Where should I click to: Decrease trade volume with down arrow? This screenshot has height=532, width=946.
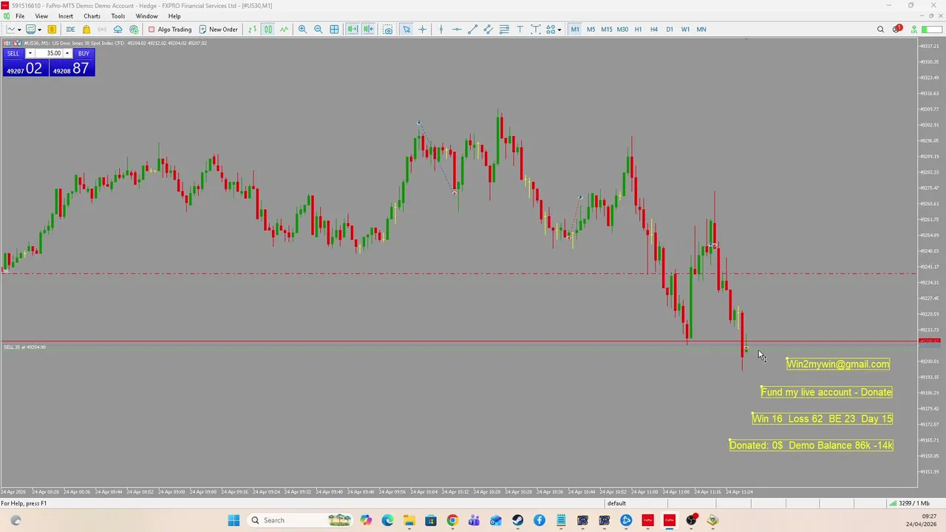(30, 53)
